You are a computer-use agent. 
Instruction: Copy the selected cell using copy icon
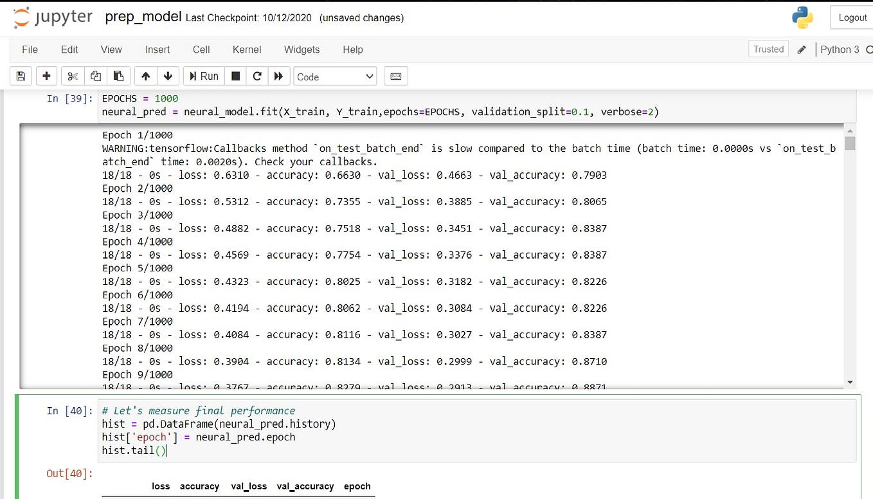[x=95, y=76]
